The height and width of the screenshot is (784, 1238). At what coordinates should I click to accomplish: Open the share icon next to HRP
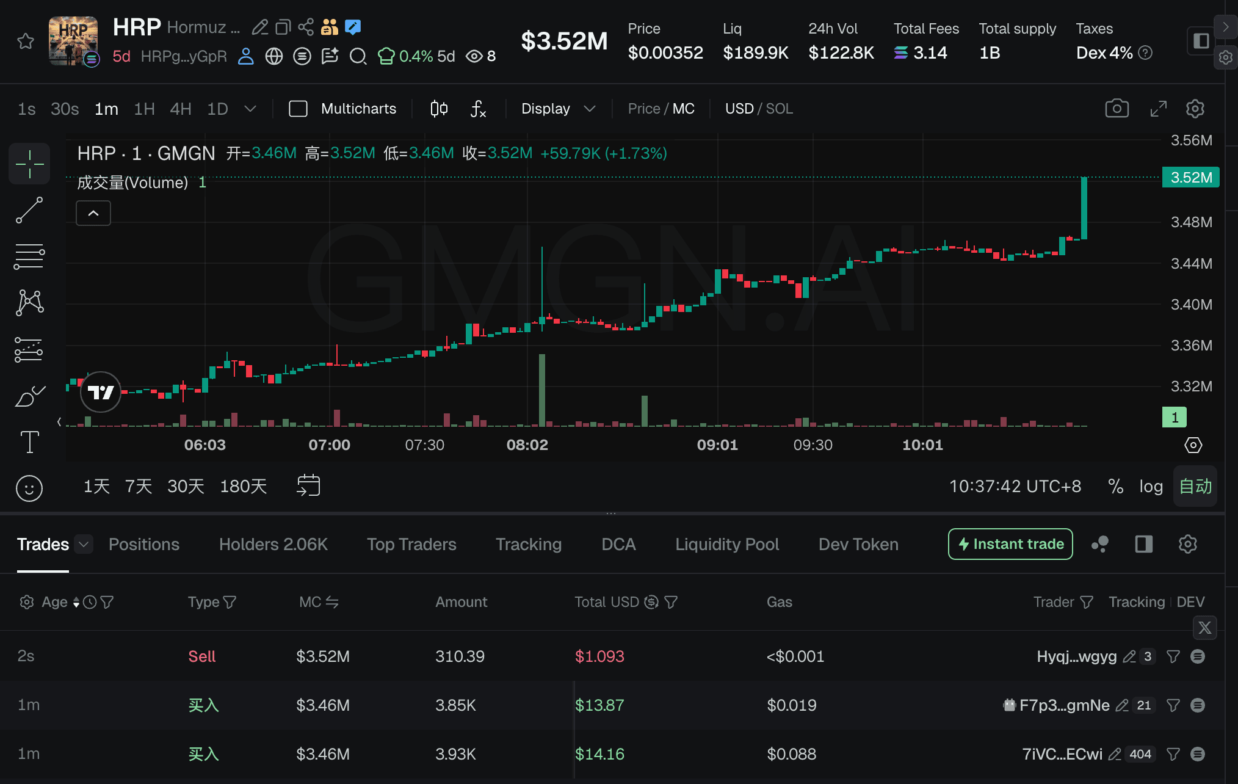click(306, 27)
